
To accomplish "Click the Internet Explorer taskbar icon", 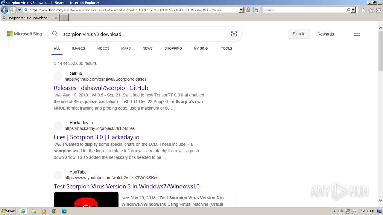I will 23,211.
